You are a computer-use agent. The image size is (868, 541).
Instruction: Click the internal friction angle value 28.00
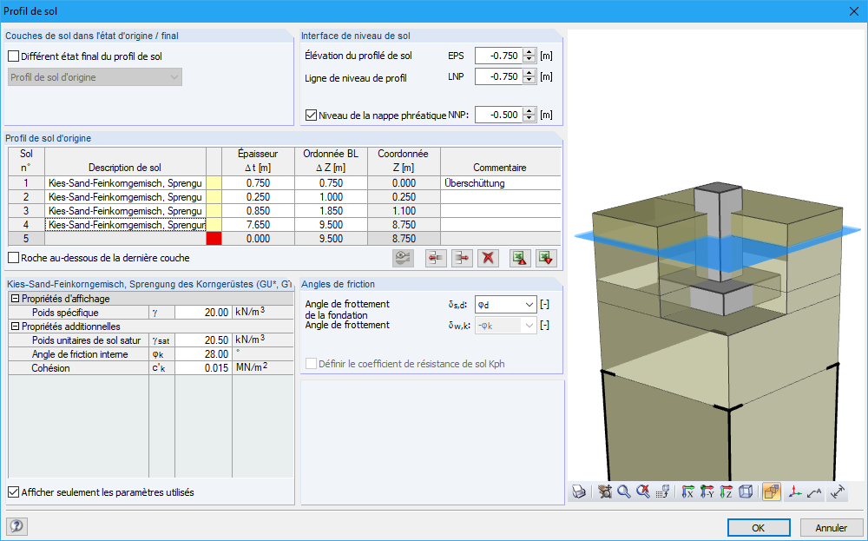[x=202, y=354]
